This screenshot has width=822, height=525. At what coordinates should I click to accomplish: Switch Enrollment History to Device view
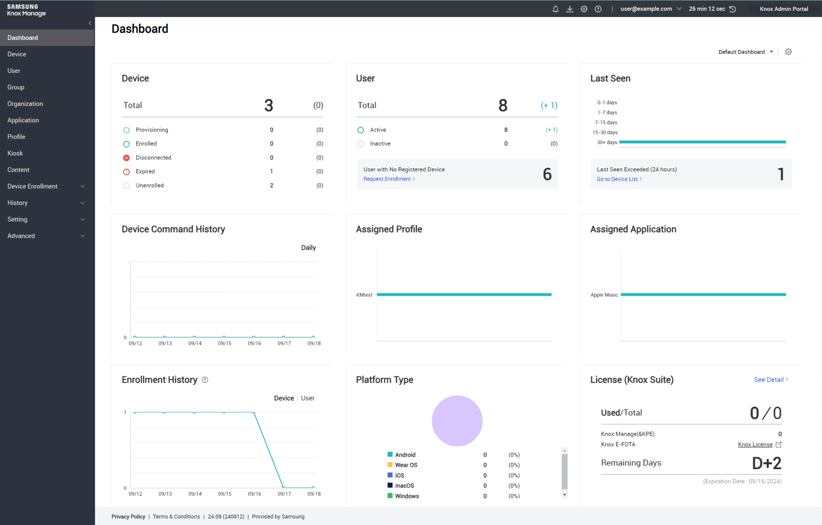tap(284, 398)
